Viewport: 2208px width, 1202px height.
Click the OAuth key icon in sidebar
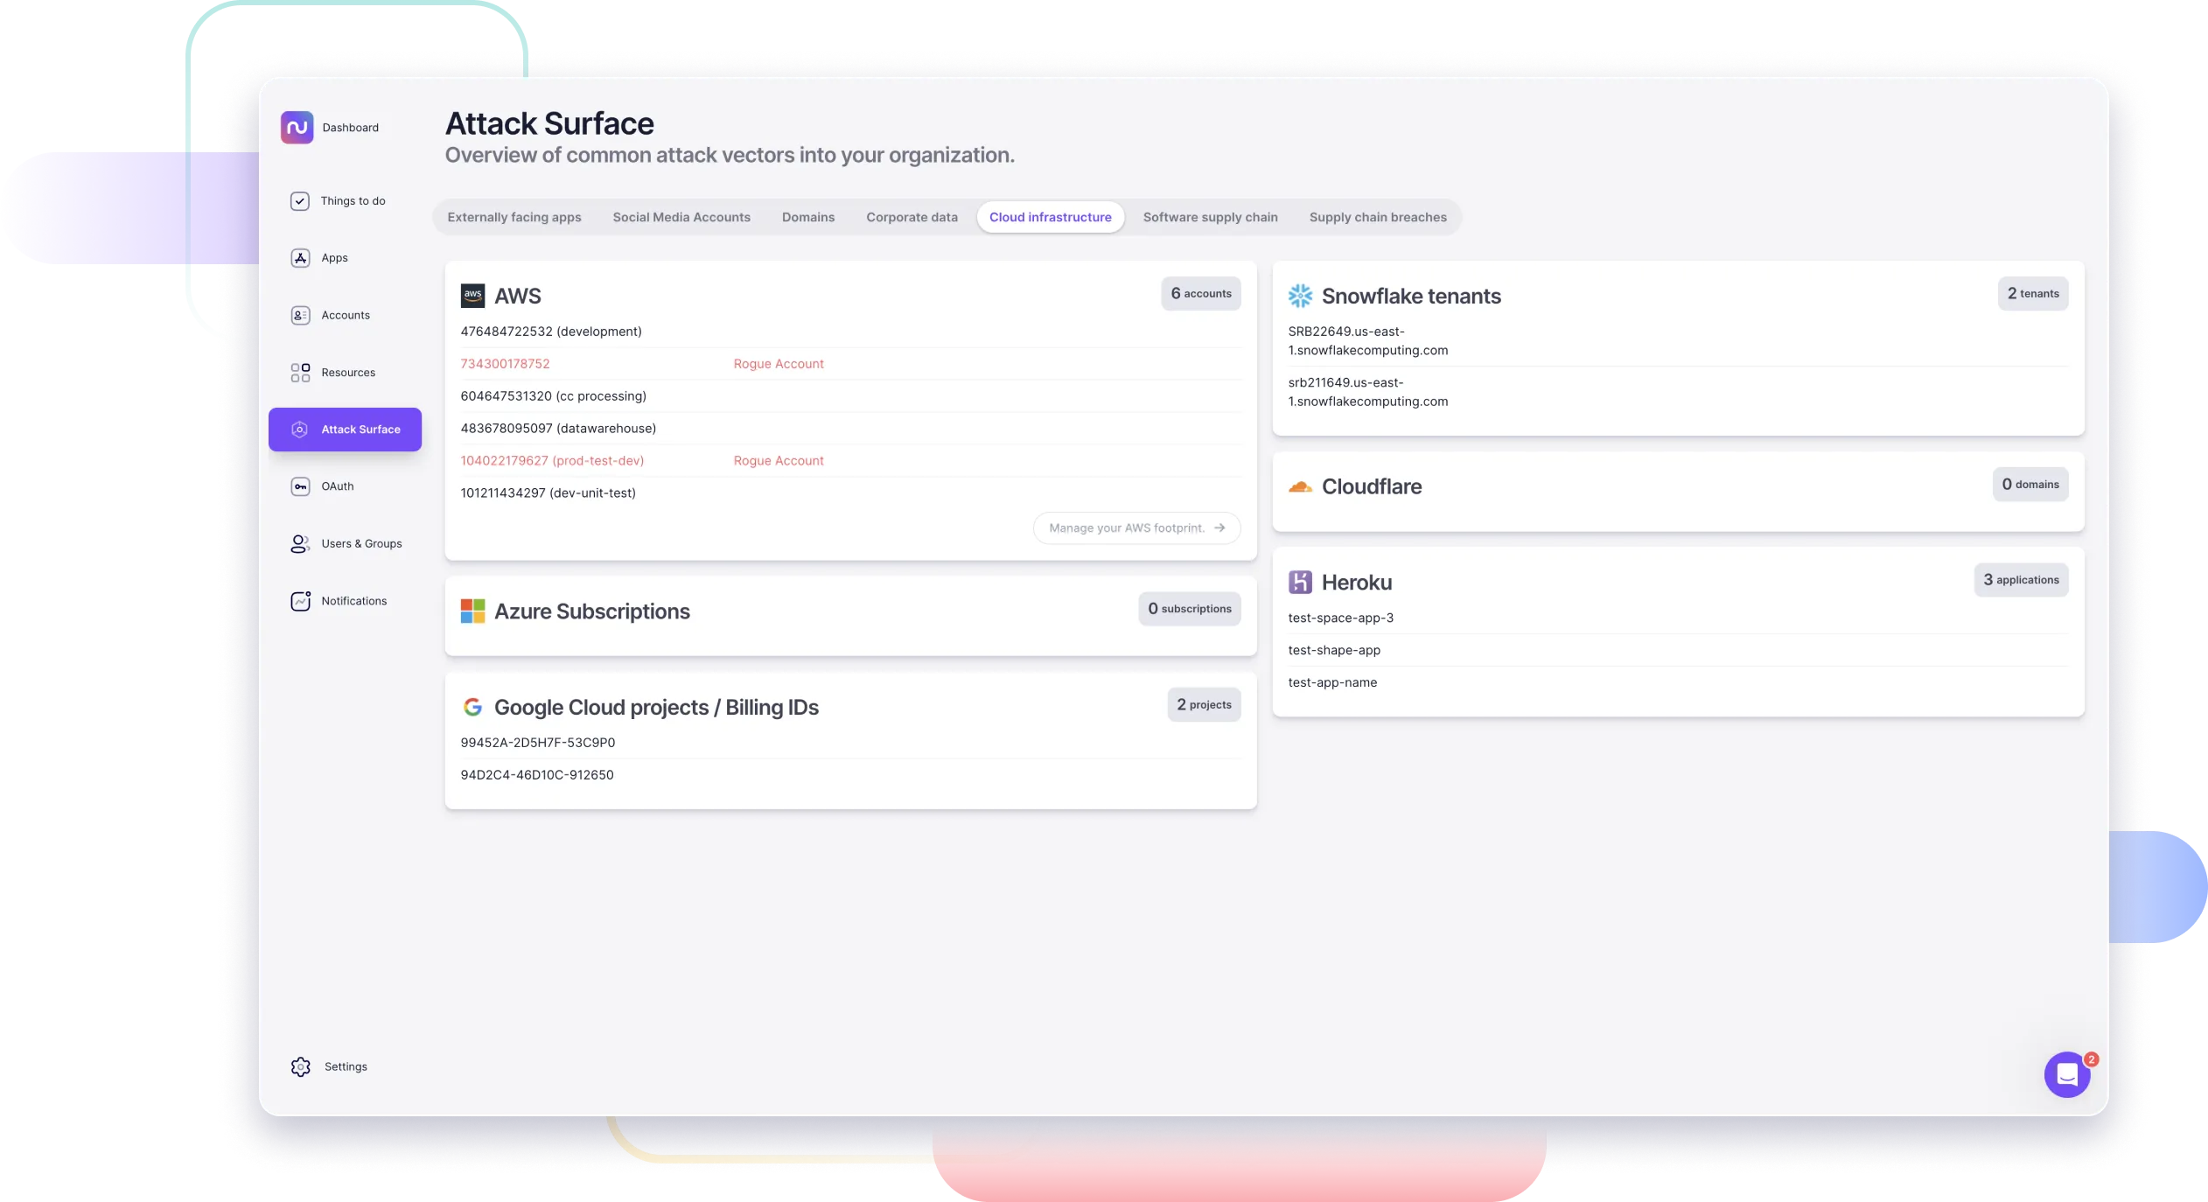(x=300, y=486)
